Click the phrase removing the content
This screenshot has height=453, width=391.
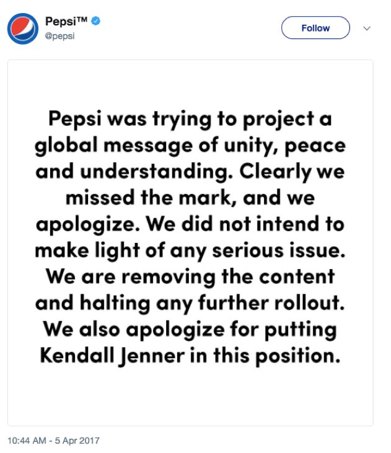pyautogui.click(x=228, y=277)
